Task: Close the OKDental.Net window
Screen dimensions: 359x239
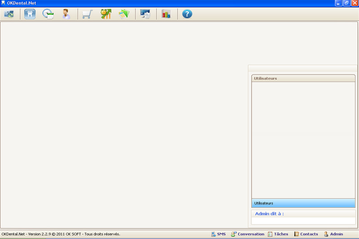Action: [x=355, y=3]
